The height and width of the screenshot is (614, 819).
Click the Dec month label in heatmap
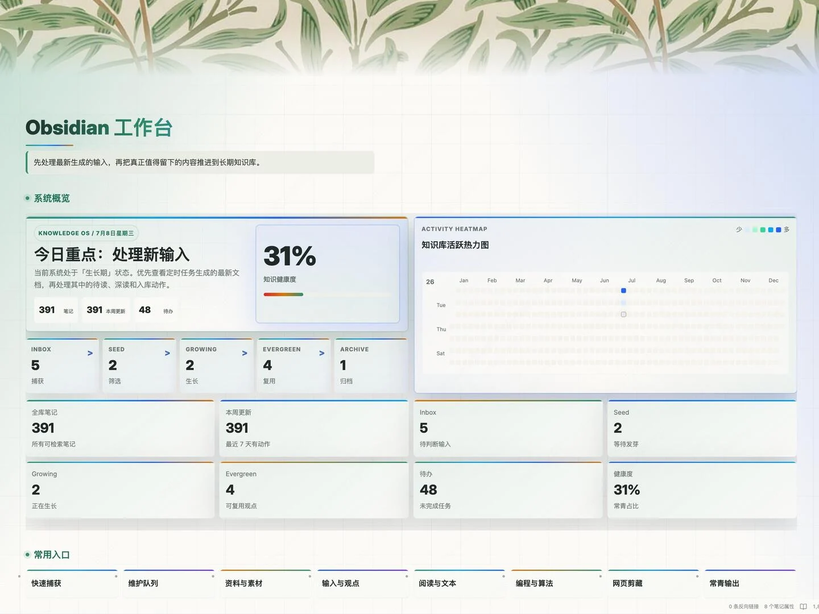click(x=773, y=280)
